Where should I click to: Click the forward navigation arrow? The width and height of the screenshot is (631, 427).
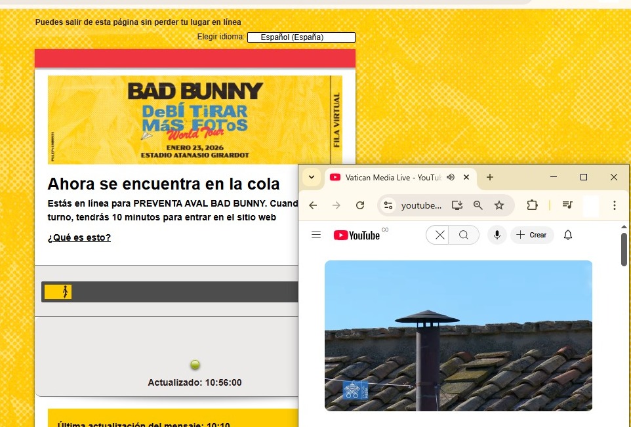click(x=336, y=205)
